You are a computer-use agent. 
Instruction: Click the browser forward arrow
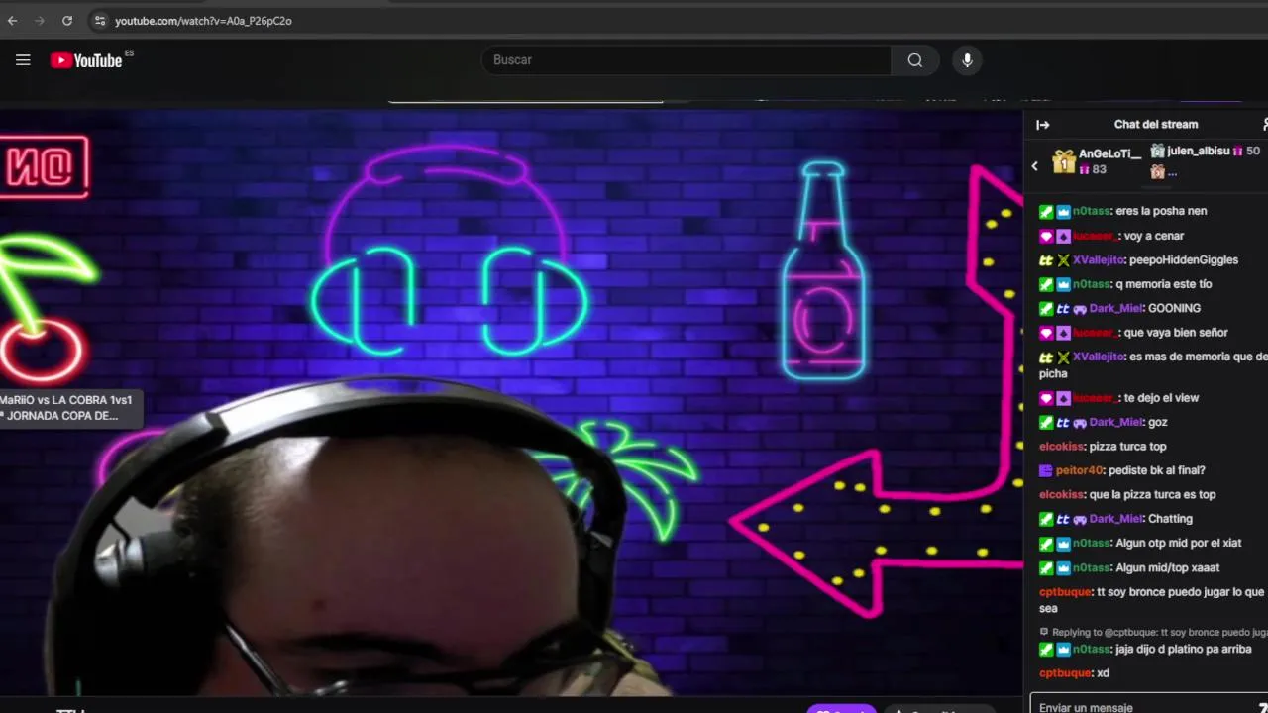tap(40, 20)
